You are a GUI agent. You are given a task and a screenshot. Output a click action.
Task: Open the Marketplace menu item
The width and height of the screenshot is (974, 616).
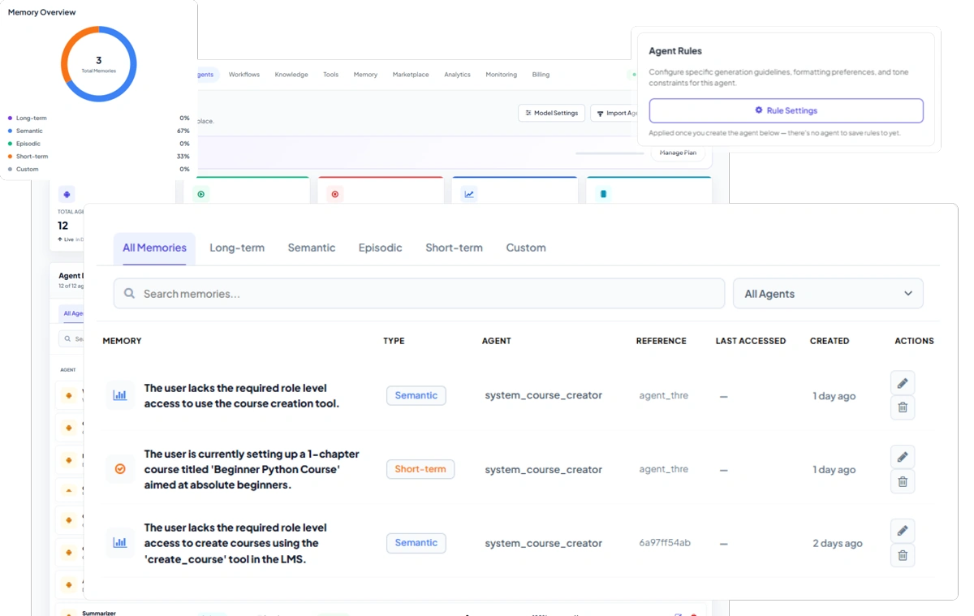[x=411, y=75]
